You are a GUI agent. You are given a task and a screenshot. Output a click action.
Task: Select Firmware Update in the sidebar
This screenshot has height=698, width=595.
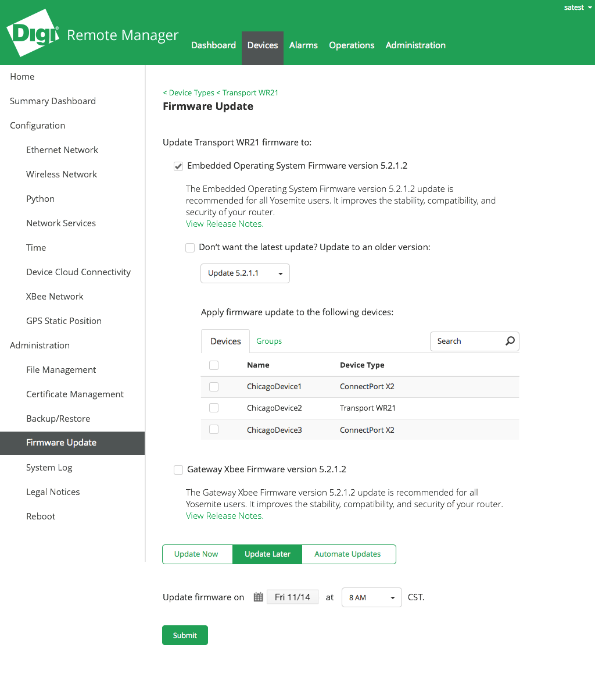72,443
